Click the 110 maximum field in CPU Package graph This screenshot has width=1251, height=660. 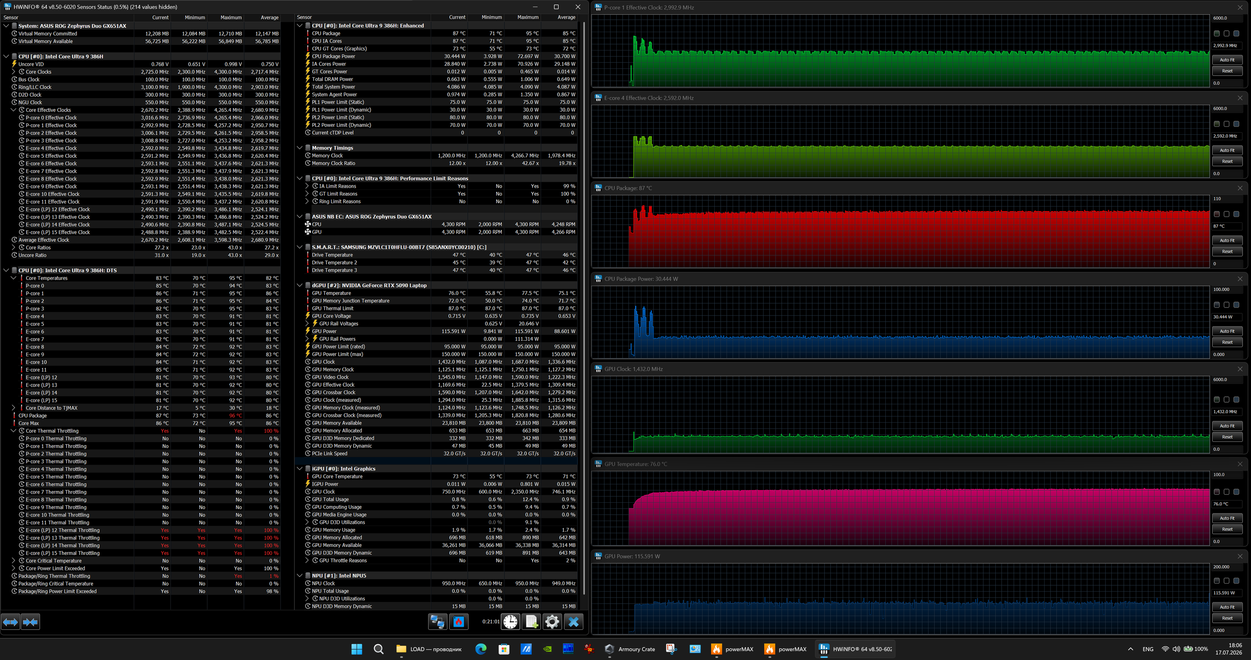(1227, 199)
